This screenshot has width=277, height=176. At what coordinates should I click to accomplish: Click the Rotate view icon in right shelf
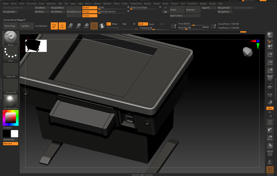click(x=270, y=146)
